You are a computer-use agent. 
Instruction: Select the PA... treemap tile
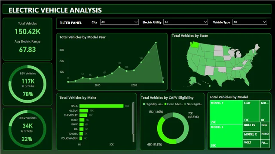[x=265, y=144]
